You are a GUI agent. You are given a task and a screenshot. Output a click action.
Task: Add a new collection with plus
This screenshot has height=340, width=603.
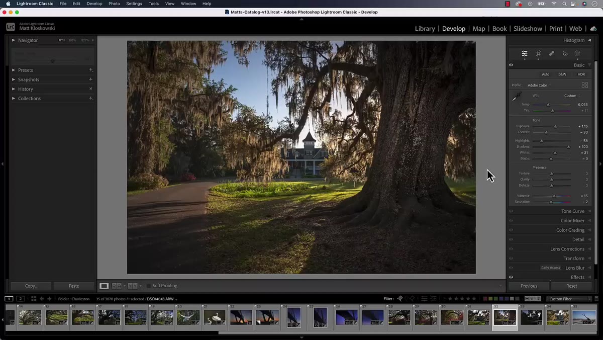pos(91,99)
